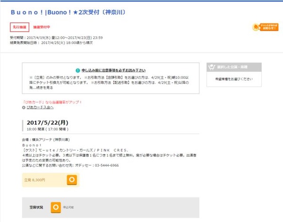This screenshot has width=283, height=222.
Task: Click the selected performance panel header
Action: [234, 67]
